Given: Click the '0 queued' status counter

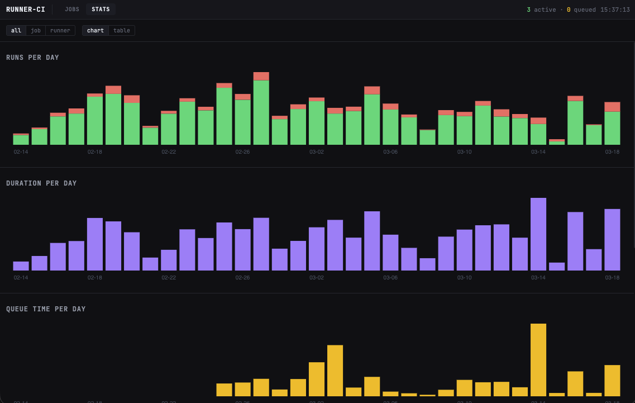Looking at the screenshot, I should click(x=582, y=10).
